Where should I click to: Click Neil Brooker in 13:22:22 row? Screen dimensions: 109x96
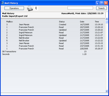click(x=24, y=41)
